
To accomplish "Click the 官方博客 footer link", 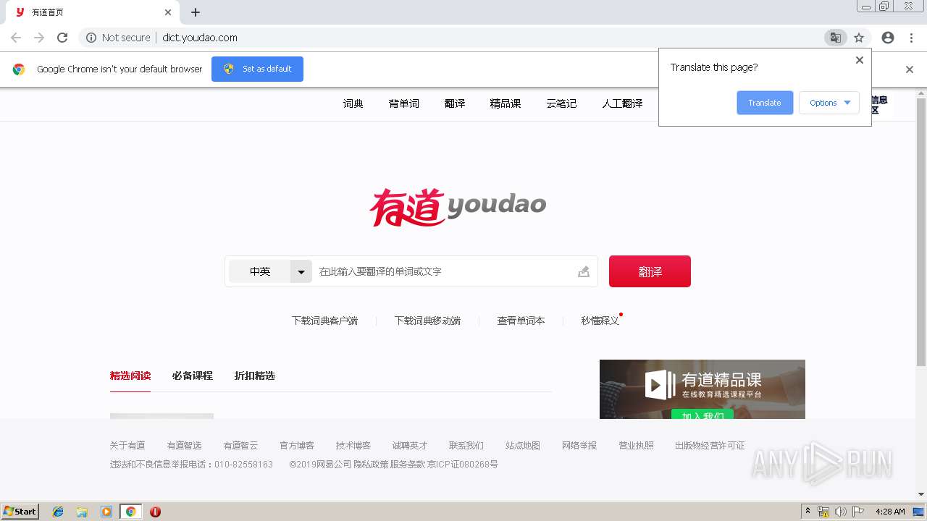I will click(297, 445).
